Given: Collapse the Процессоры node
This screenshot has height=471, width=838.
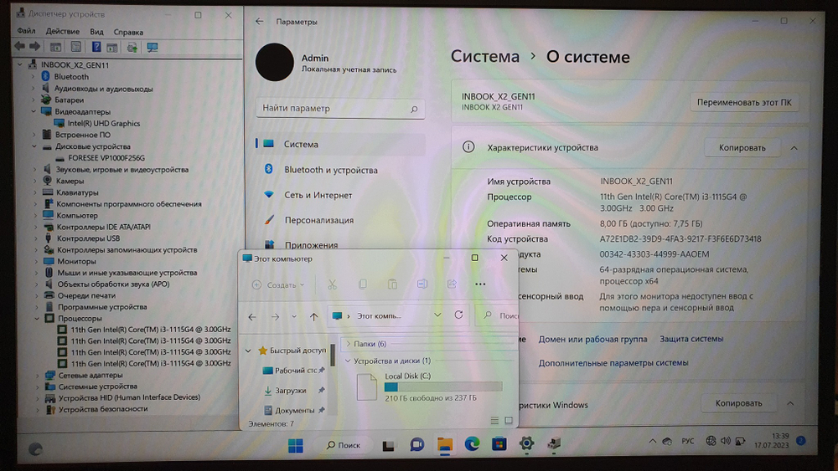Looking at the screenshot, I should [x=37, y=319].
